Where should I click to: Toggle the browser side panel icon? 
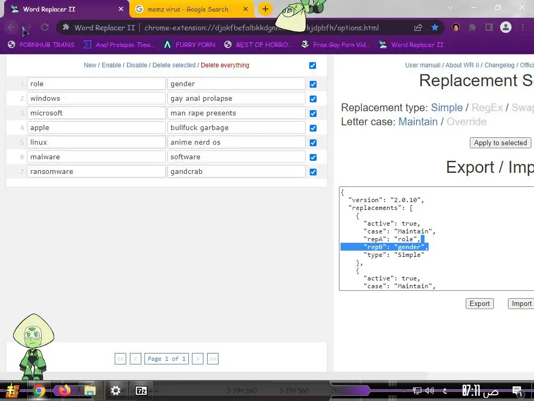489,28
